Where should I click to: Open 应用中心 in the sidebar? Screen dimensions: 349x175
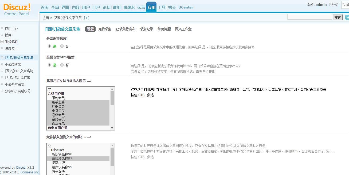(11, 28)
